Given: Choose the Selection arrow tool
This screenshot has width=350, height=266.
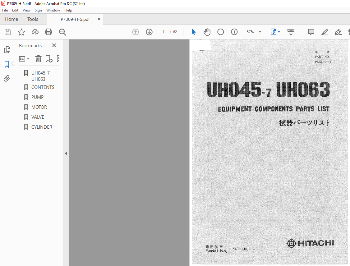Looking at the screenshot, I should (194, 32).
